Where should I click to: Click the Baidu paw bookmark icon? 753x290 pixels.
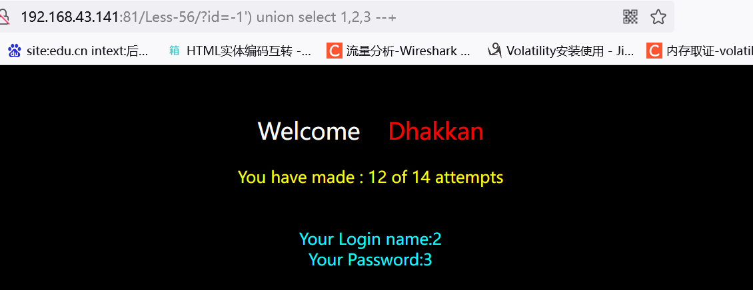tap(15, 51)
